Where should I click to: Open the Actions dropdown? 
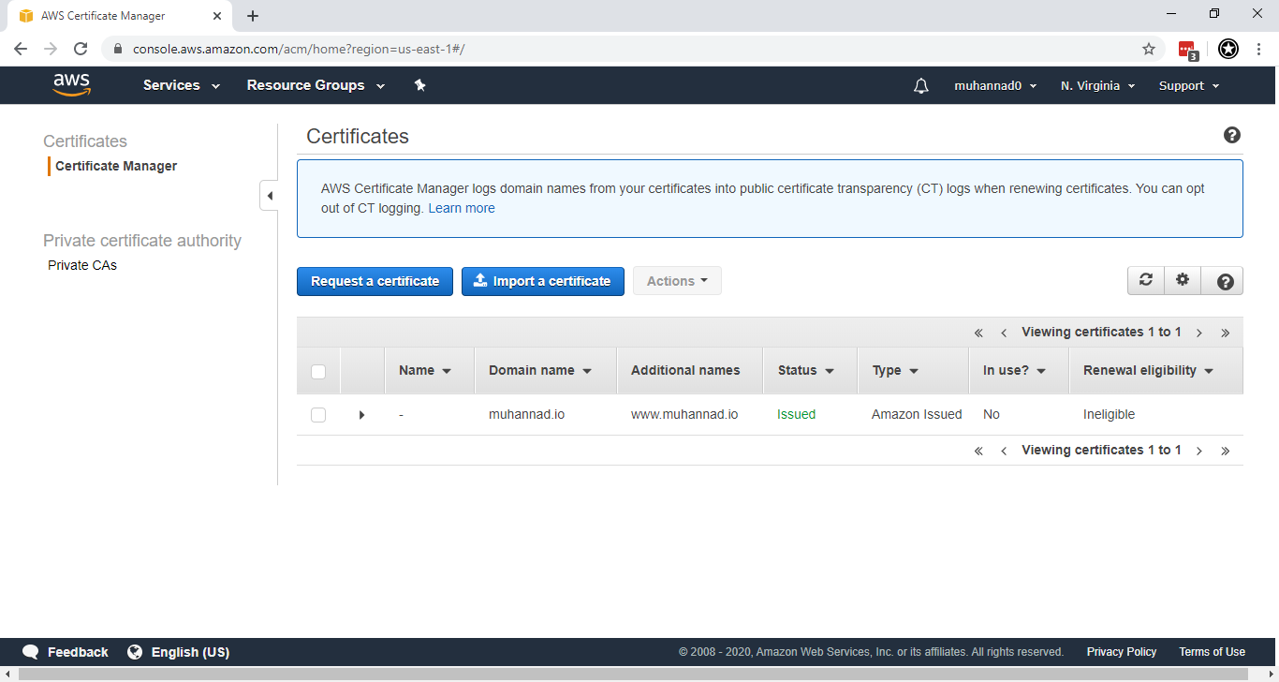point(677,279)
